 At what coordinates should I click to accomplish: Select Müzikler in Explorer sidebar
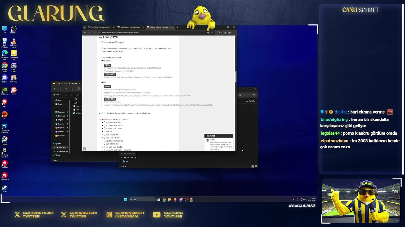point(61,128)
